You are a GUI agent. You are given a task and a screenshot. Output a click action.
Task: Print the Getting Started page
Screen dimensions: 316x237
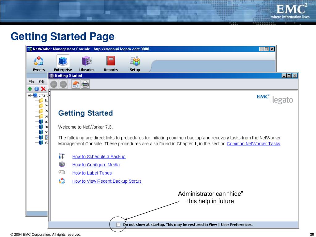point(85,84)
